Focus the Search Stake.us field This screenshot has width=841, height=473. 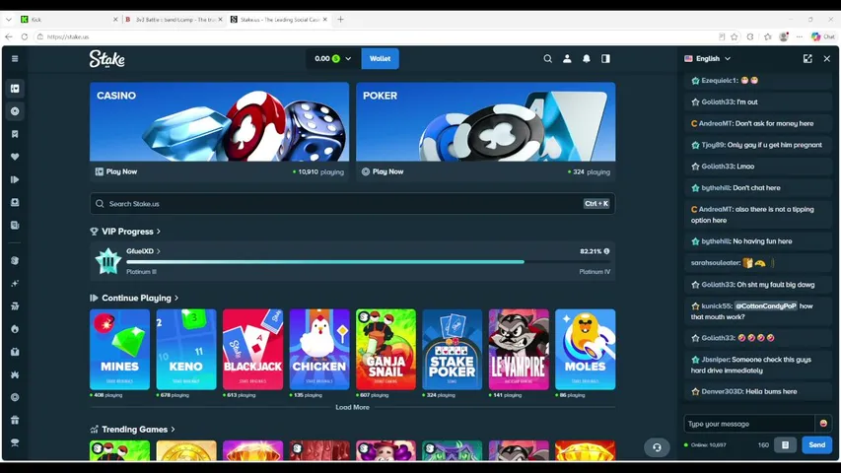(x=352, y=204)
